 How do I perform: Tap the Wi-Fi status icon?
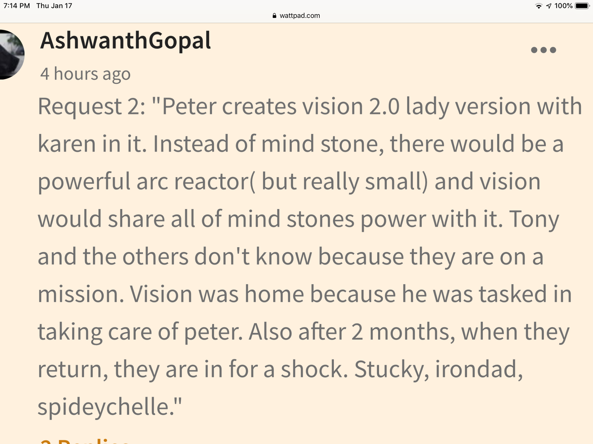(x=539, y=6)
